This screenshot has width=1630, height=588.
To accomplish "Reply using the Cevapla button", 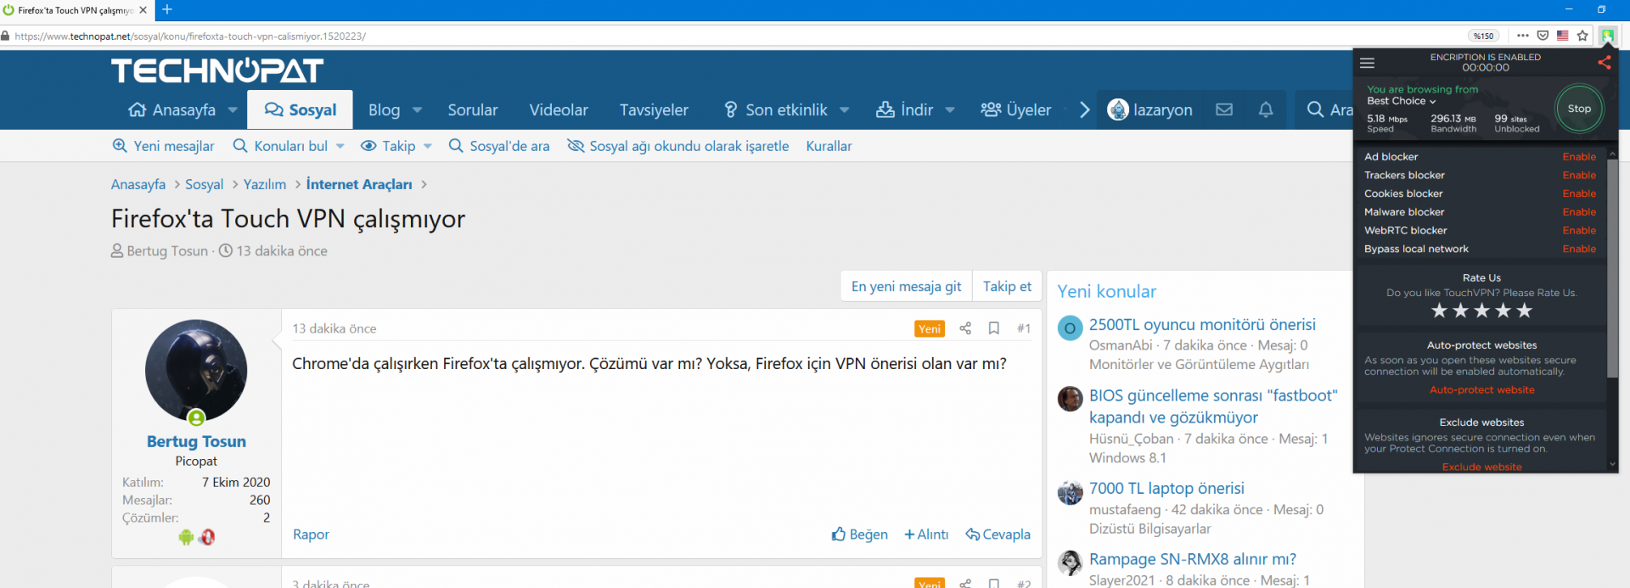I will click(998, 535).
